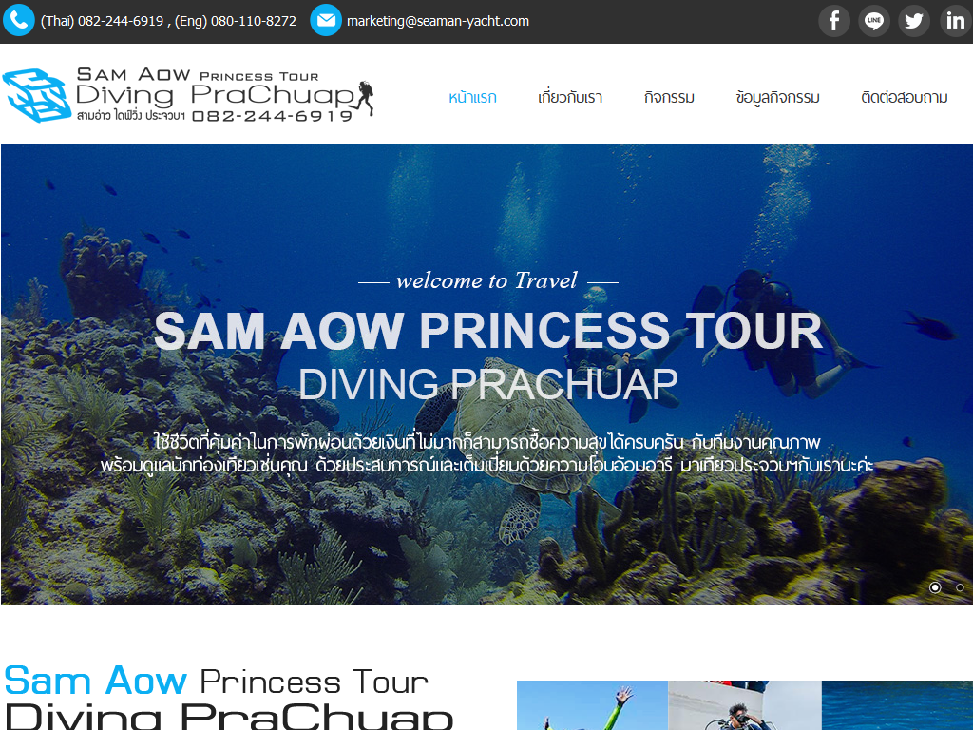This screenshot has height=730, width=973.
Task: Open the ข้อมูลกิจกรรม menu item
Action: (x=777, y=98)
